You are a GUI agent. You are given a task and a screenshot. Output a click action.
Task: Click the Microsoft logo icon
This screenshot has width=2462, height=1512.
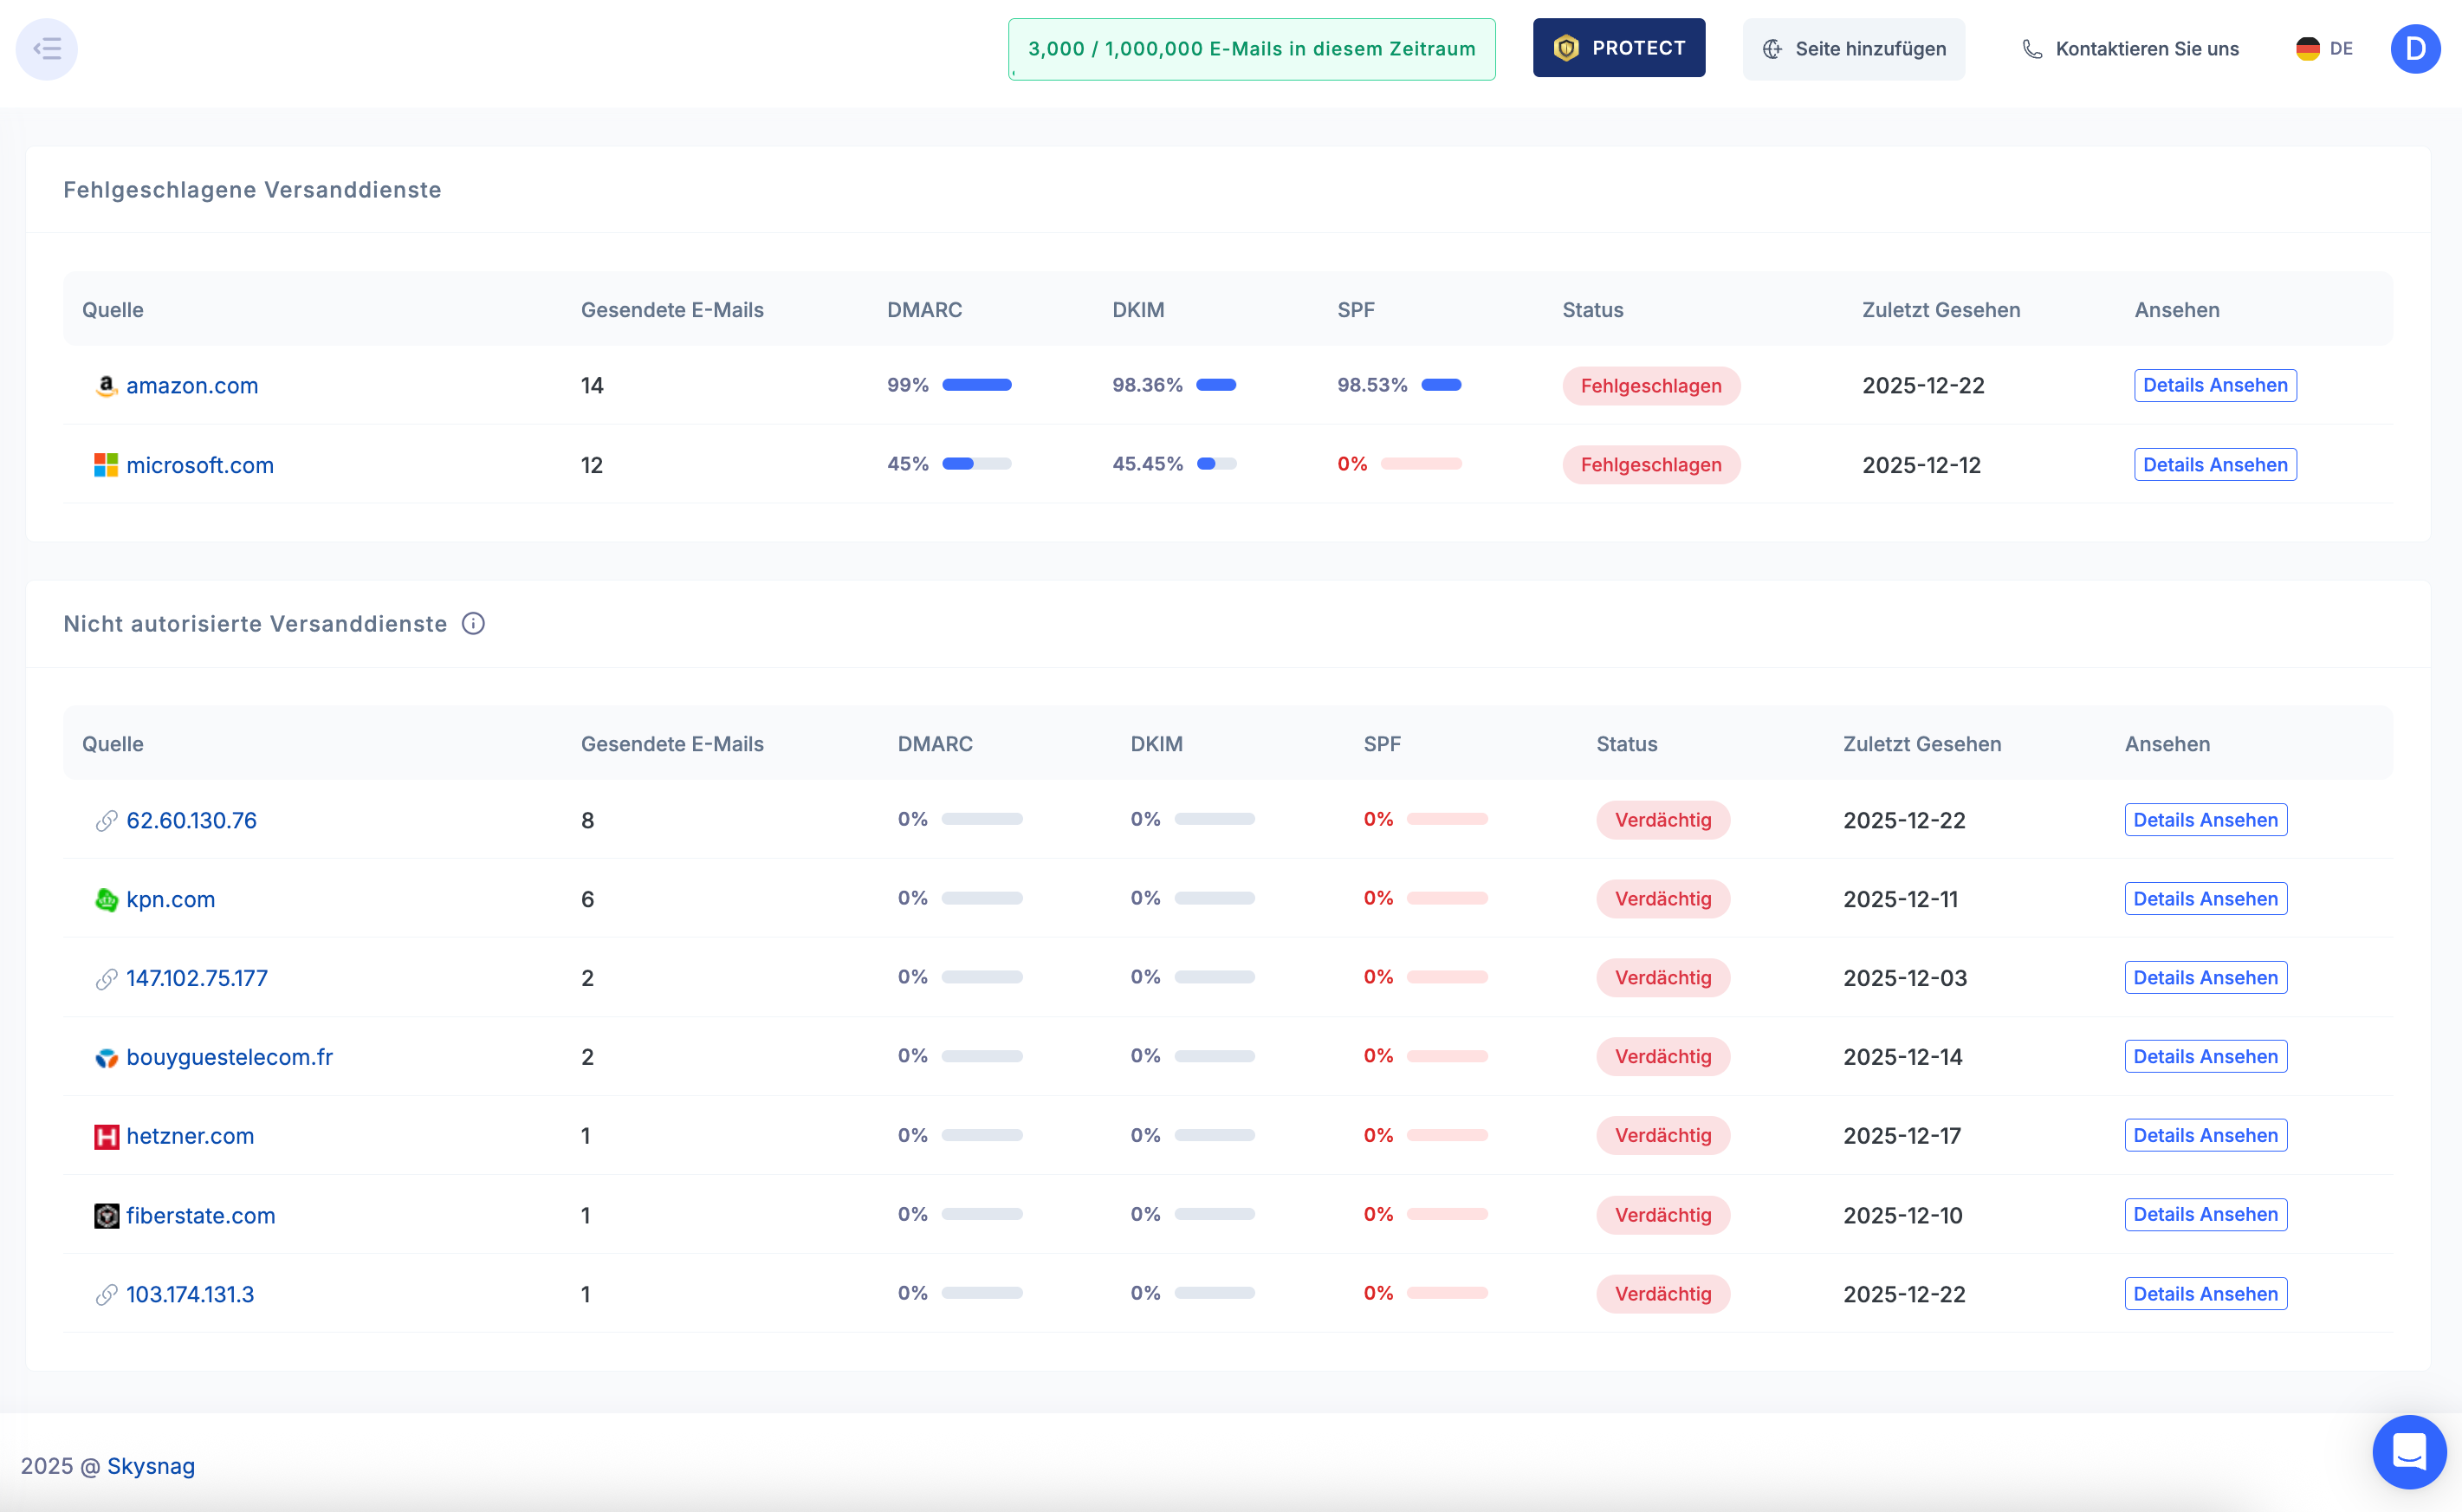click(x=106, y=465)
